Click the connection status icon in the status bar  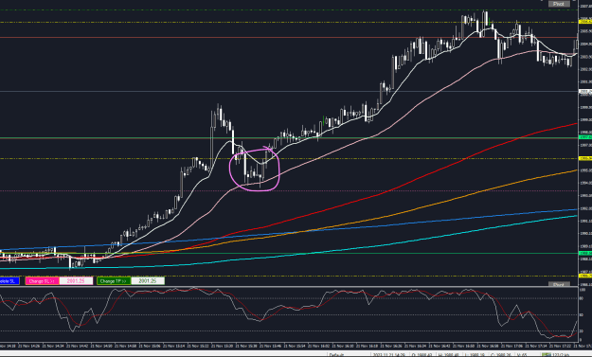click(x=546, y=355)
